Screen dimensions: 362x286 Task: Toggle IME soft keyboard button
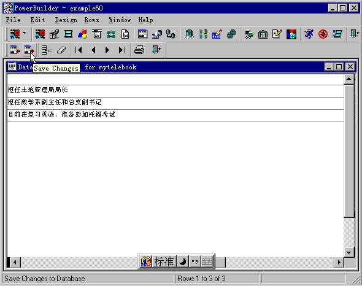click(207, 261)
